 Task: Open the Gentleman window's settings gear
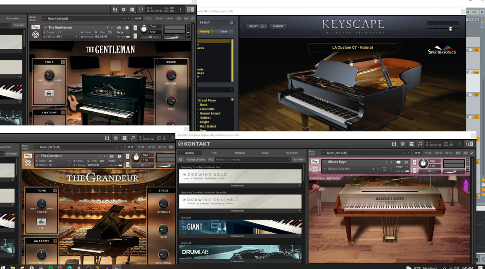click(124, 9)
